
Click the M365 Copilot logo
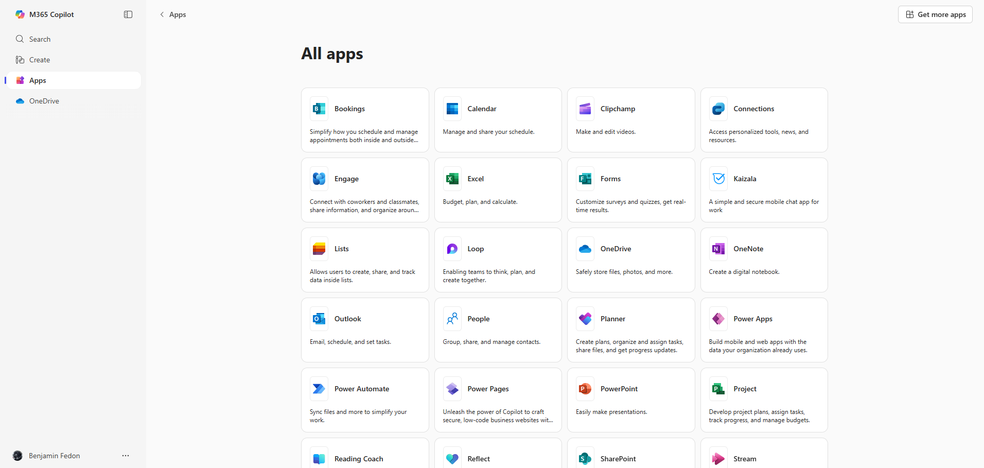[x=20, y=14]
